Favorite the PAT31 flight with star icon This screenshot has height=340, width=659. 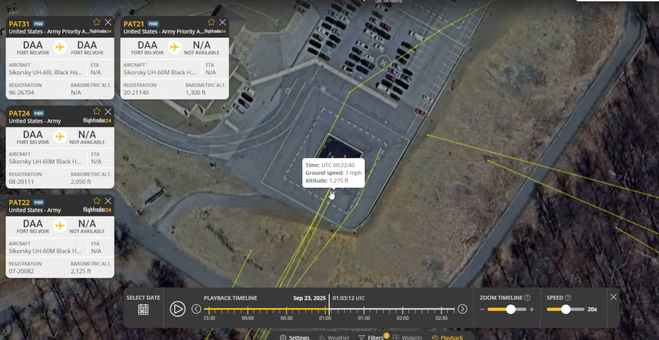coord(97,22)
